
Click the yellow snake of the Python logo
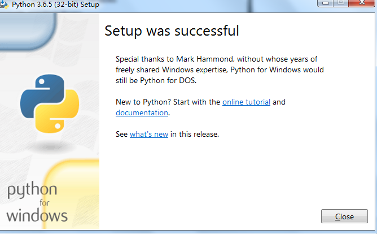click(59, 113)
